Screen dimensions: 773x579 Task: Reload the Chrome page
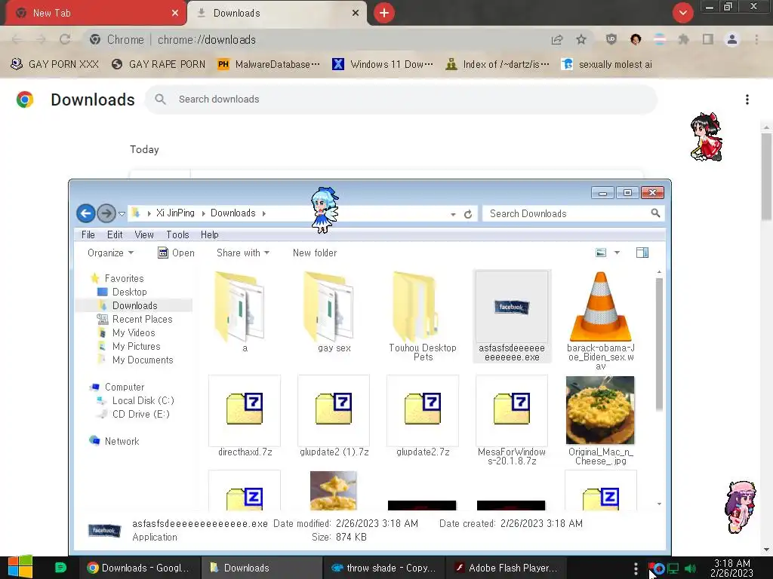click(65, 39)
